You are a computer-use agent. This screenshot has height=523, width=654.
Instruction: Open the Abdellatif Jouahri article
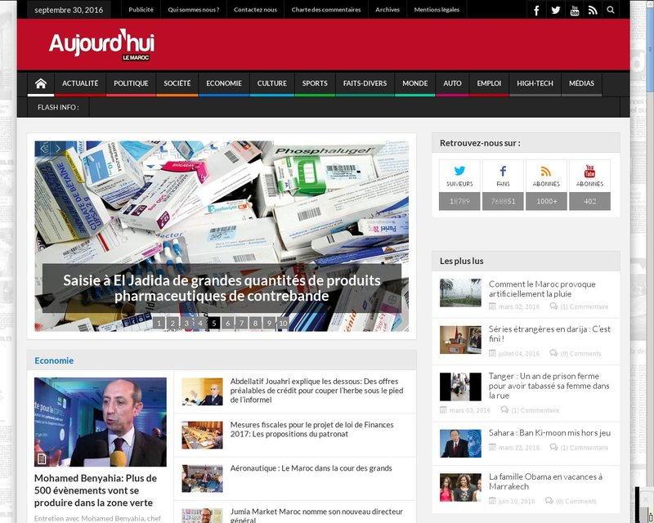tap(316, 391)
